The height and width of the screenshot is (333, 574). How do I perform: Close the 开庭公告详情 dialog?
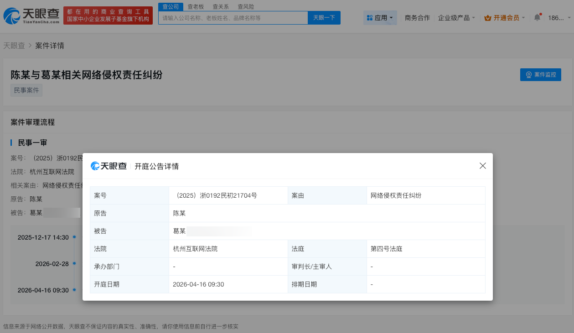(482, 166)
